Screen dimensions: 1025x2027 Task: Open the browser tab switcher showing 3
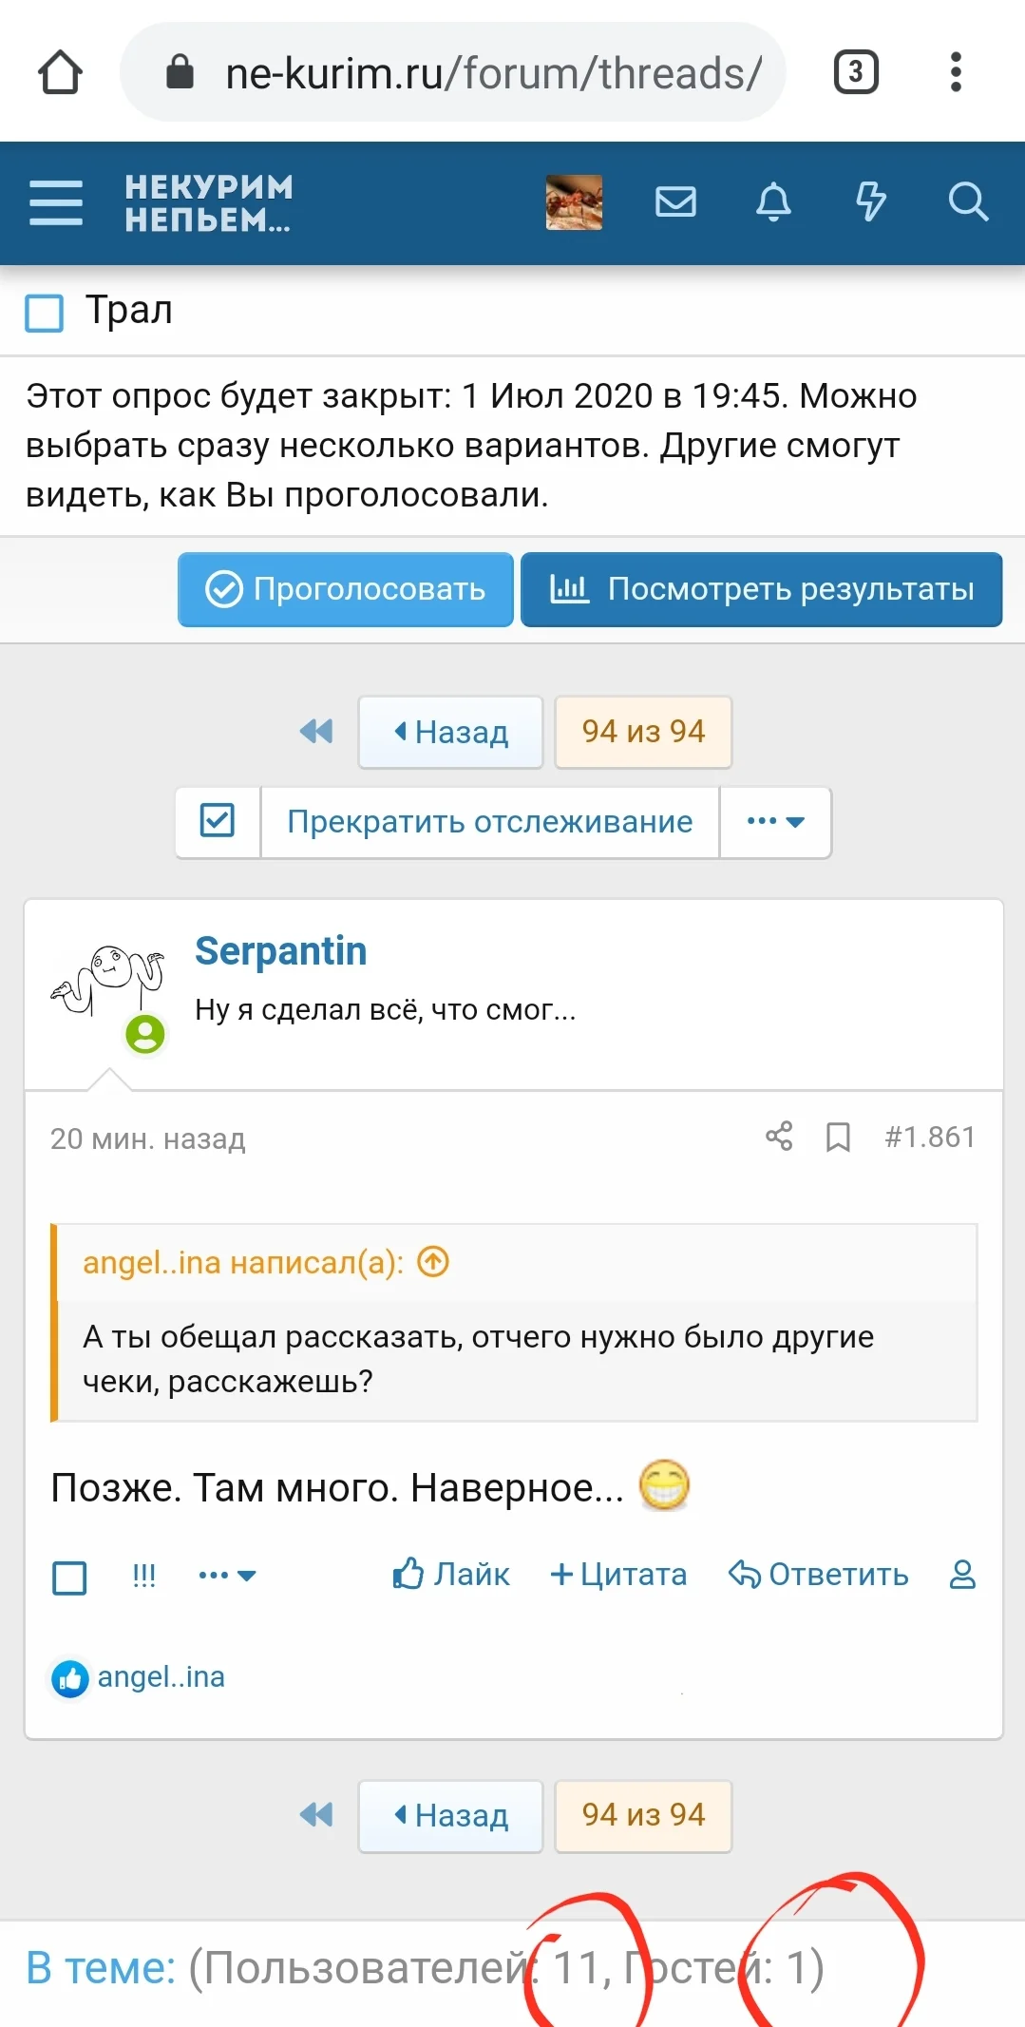(854, 71)
